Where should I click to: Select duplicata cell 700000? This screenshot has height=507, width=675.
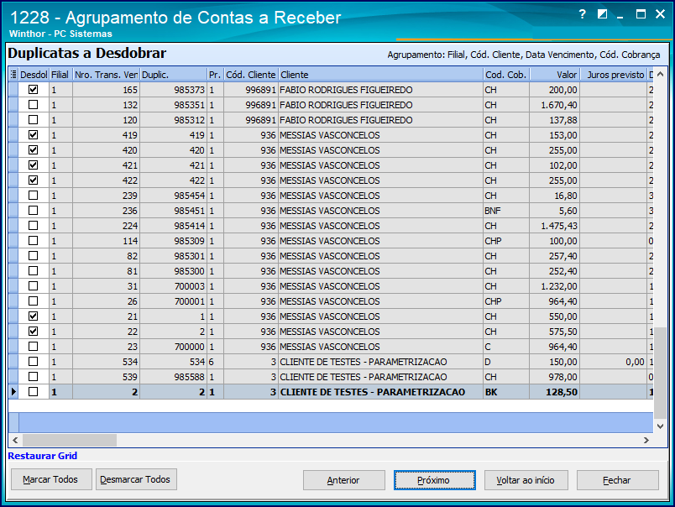pyautogui.click(x=174, y=347)
